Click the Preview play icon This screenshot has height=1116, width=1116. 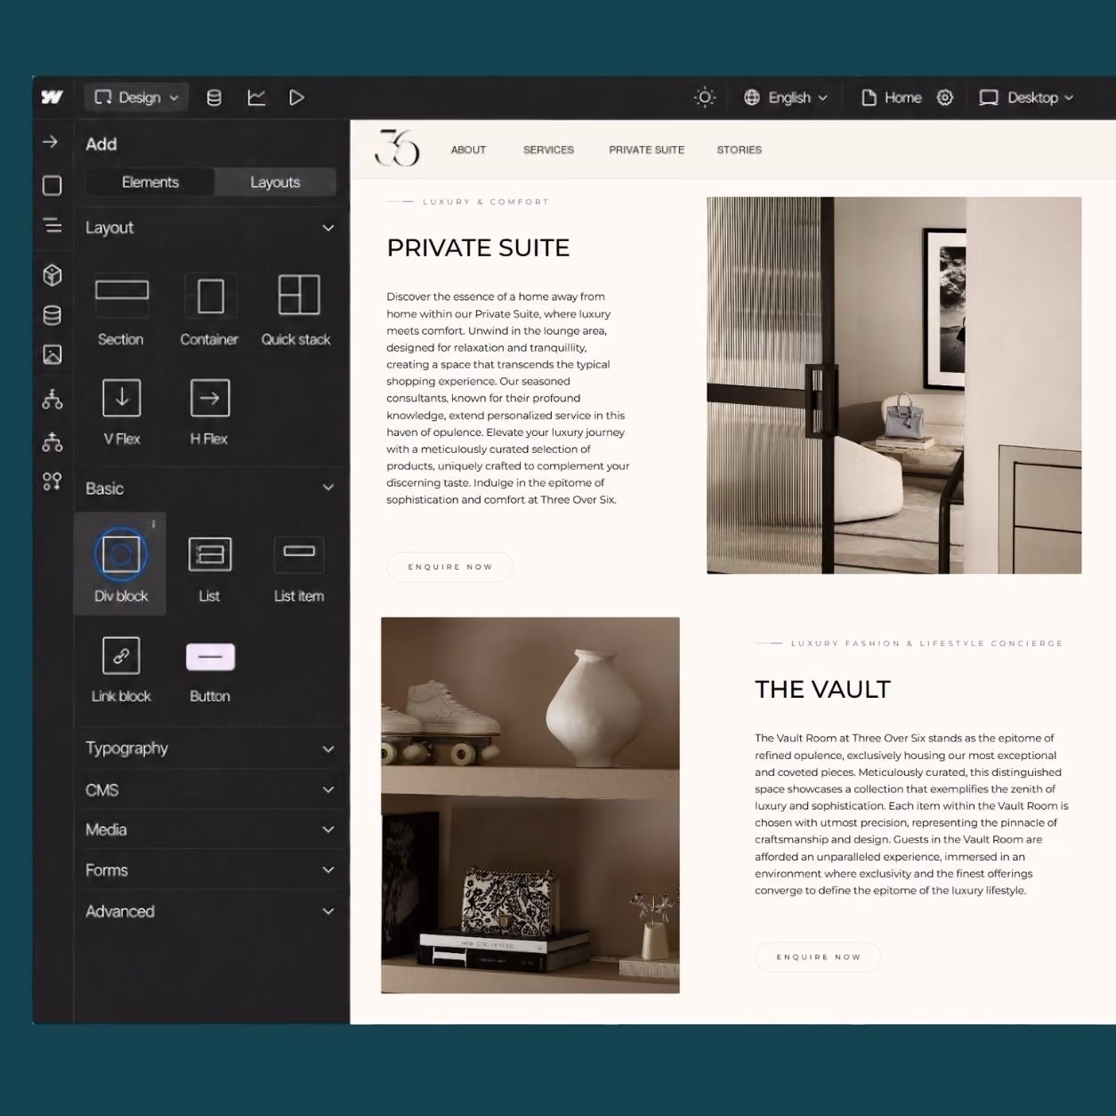[297, 98]
